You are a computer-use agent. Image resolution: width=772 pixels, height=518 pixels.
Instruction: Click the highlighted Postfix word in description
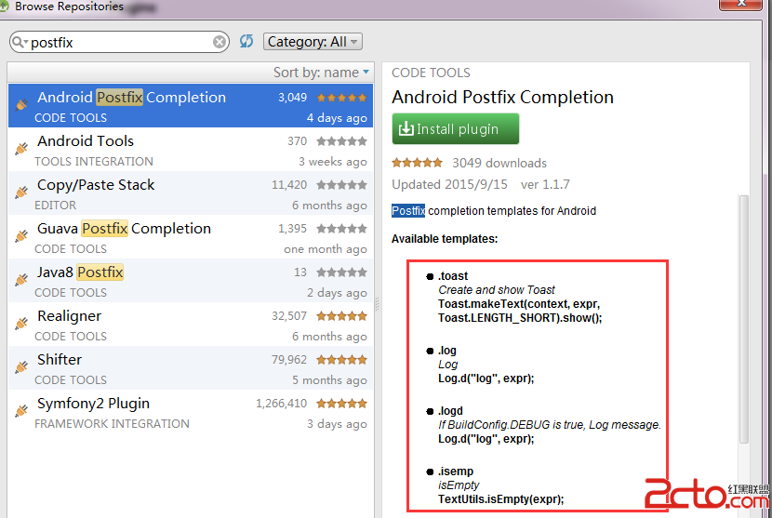pos(408,211)
